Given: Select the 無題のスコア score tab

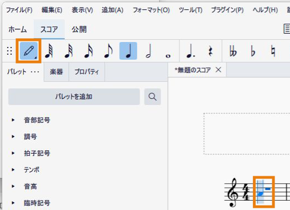Looking at the screenshot, I should click(193, 70).
